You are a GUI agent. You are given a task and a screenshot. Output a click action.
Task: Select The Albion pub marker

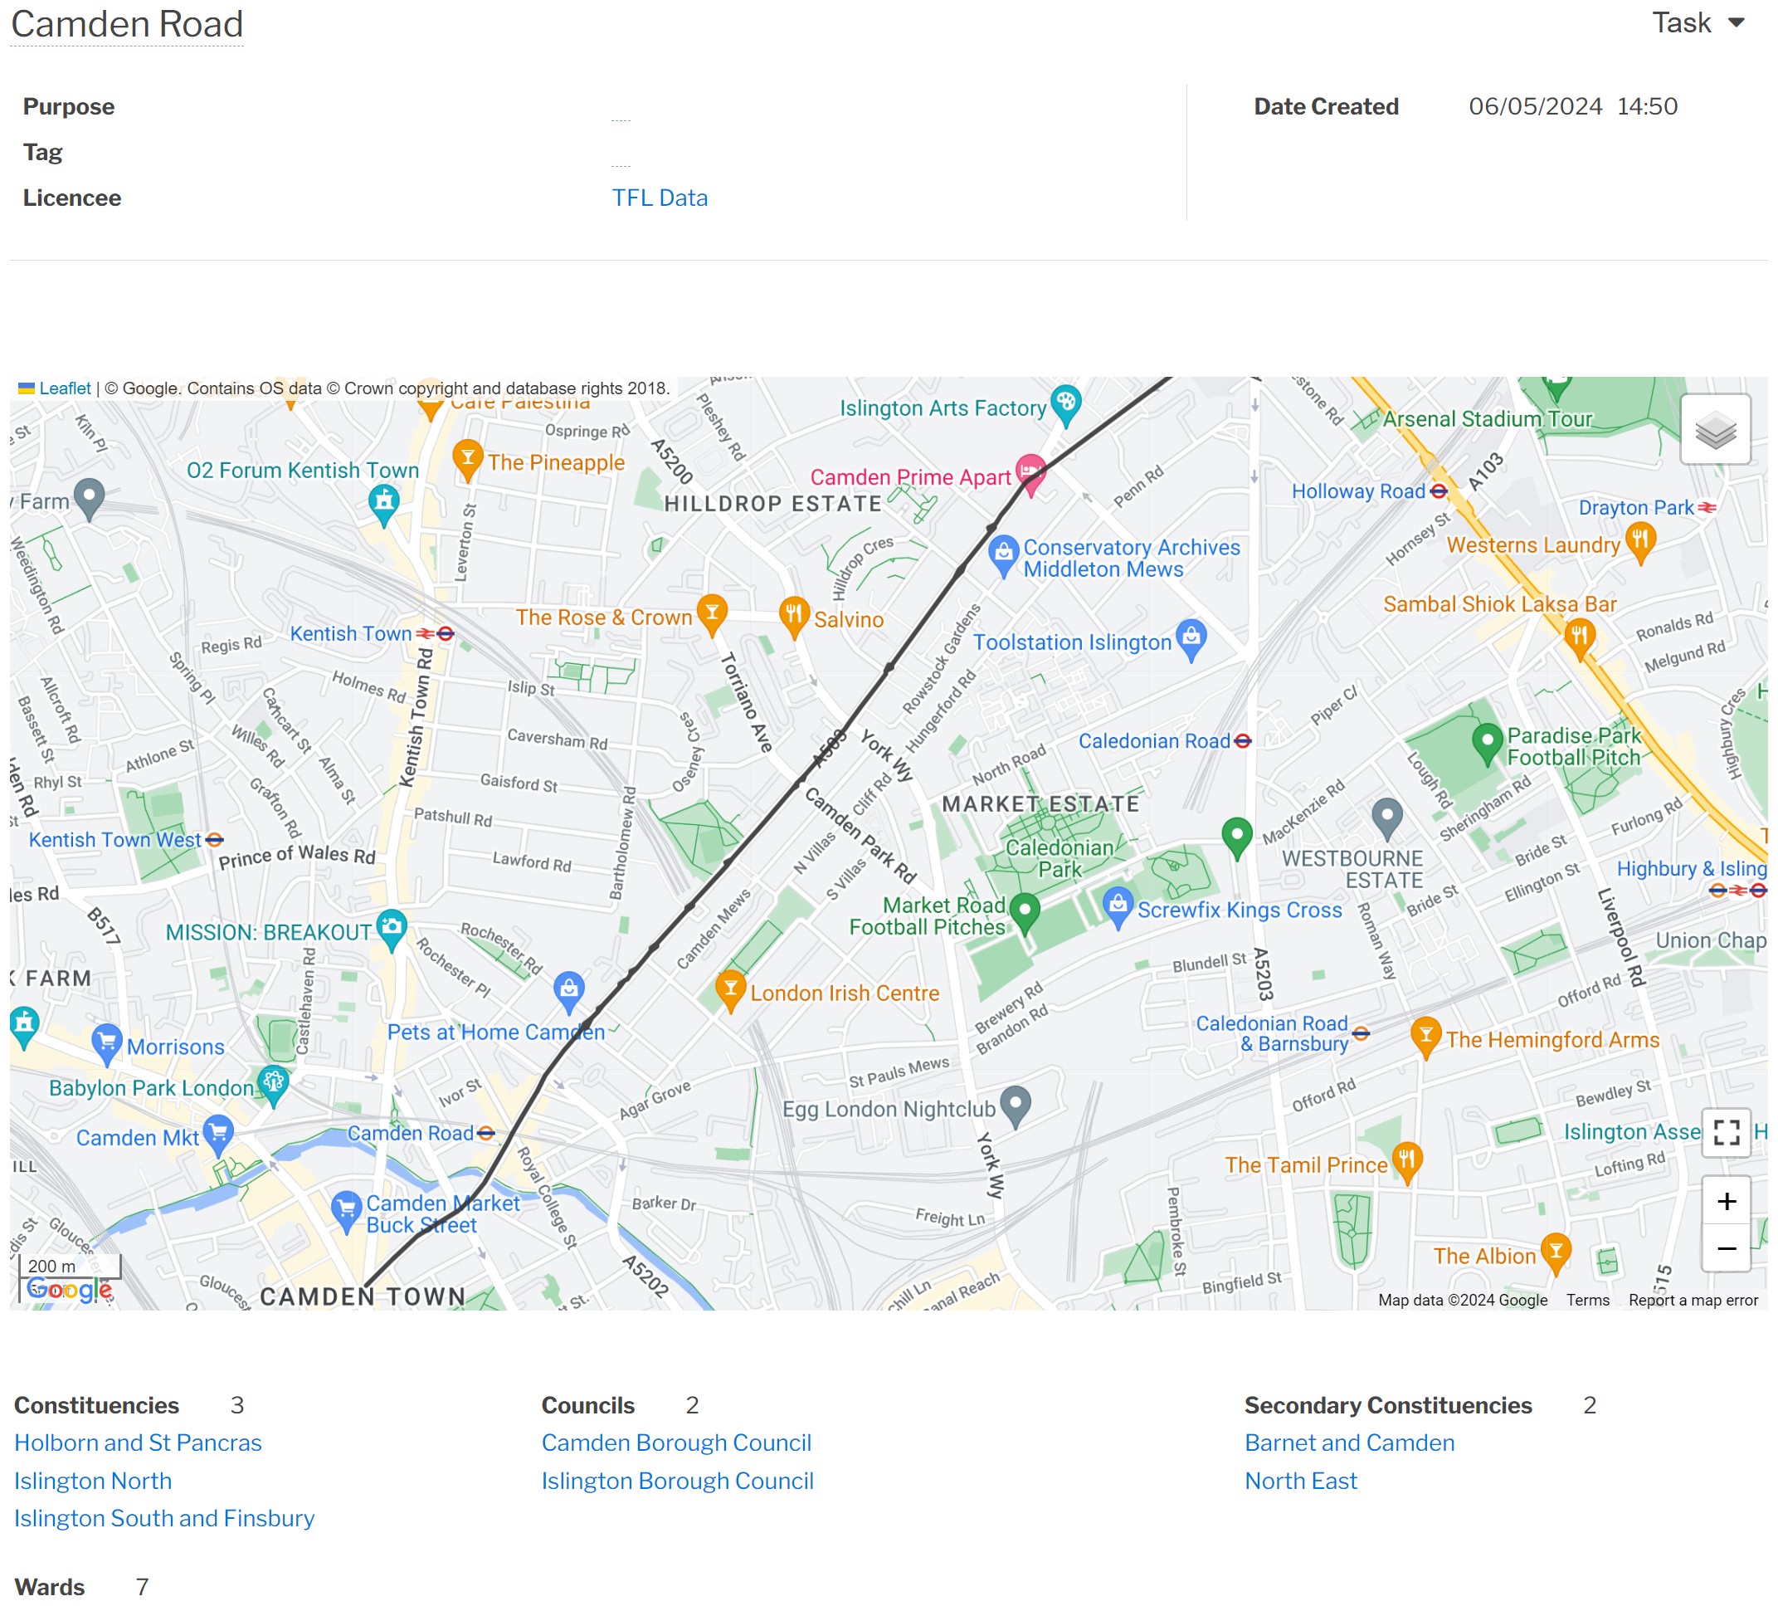click(1556, 1254)
